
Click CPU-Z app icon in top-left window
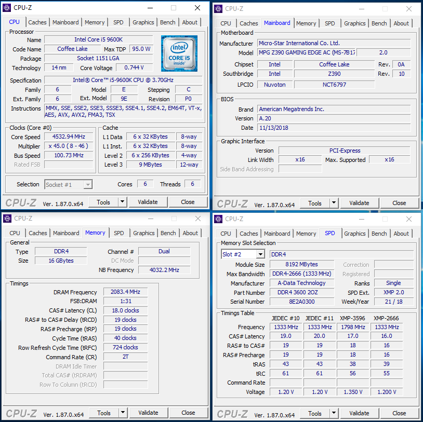(x=7, y=8)
